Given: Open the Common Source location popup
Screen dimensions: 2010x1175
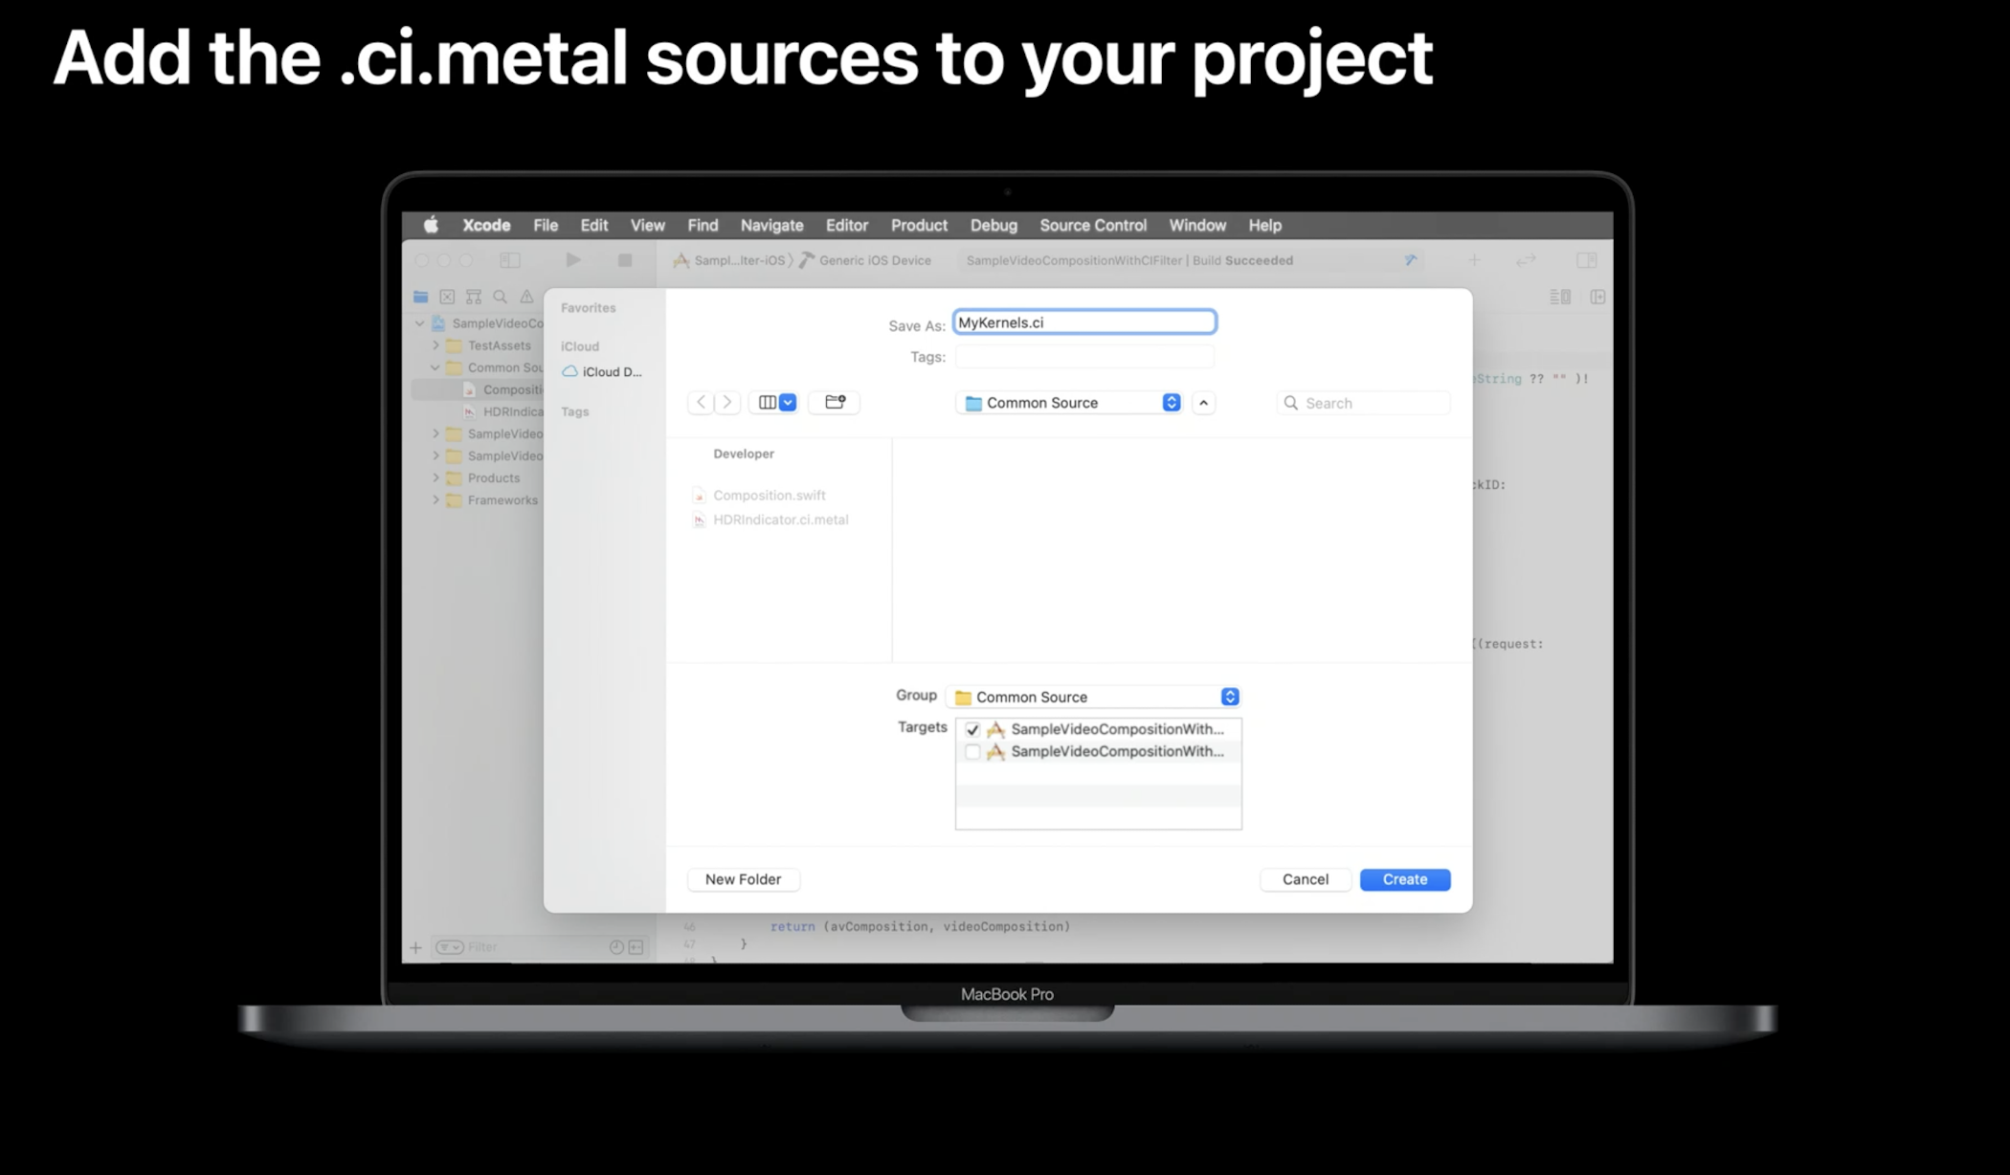Looking at the screenshot, I should click(x=1069, y=403).
